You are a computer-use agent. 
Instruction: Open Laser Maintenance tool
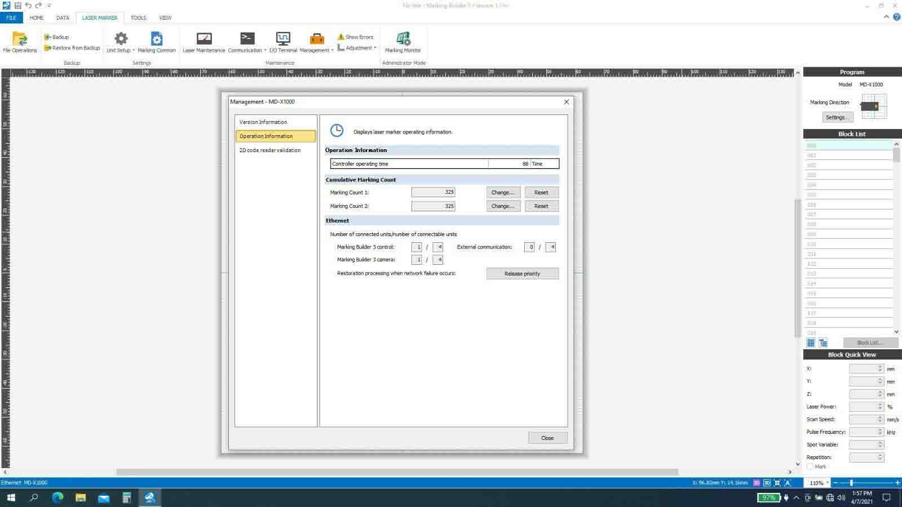204,42
